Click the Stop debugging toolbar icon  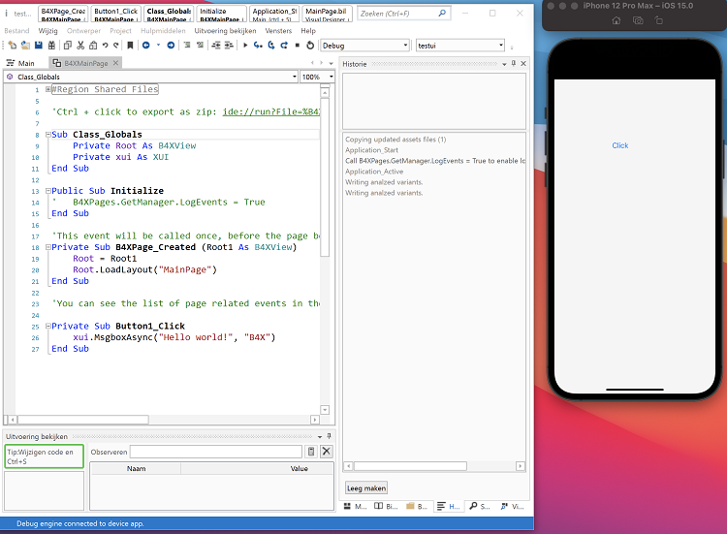point(297,46)
